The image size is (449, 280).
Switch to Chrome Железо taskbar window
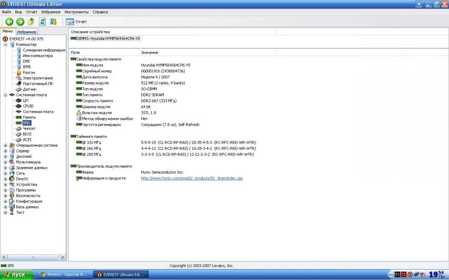pyautogui.click(x=64, y=274)
